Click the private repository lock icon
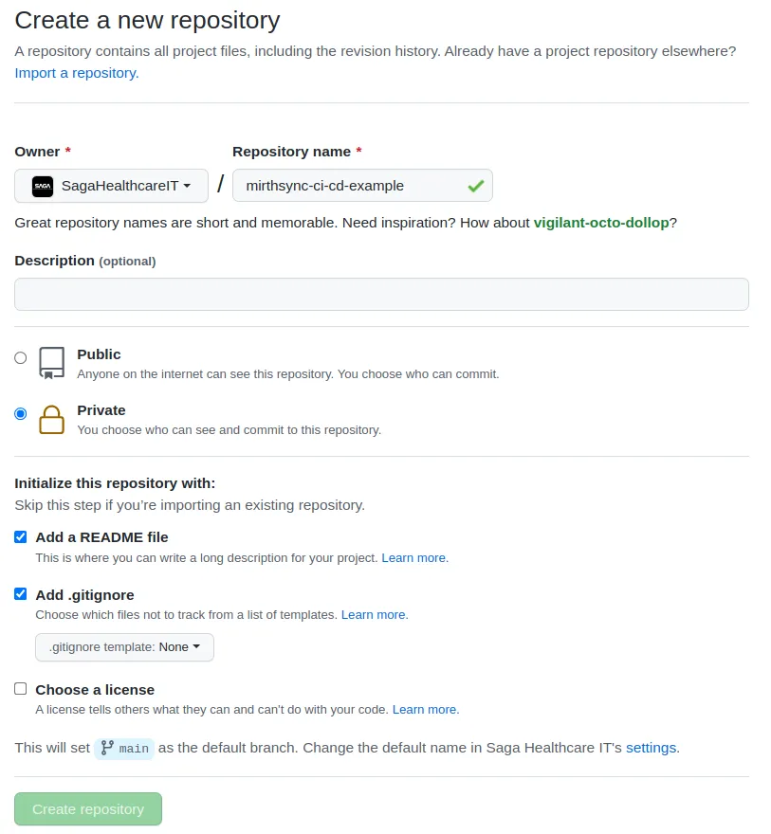Image resolution: width=771 pixels, height=834 pixels. [52, 419]
